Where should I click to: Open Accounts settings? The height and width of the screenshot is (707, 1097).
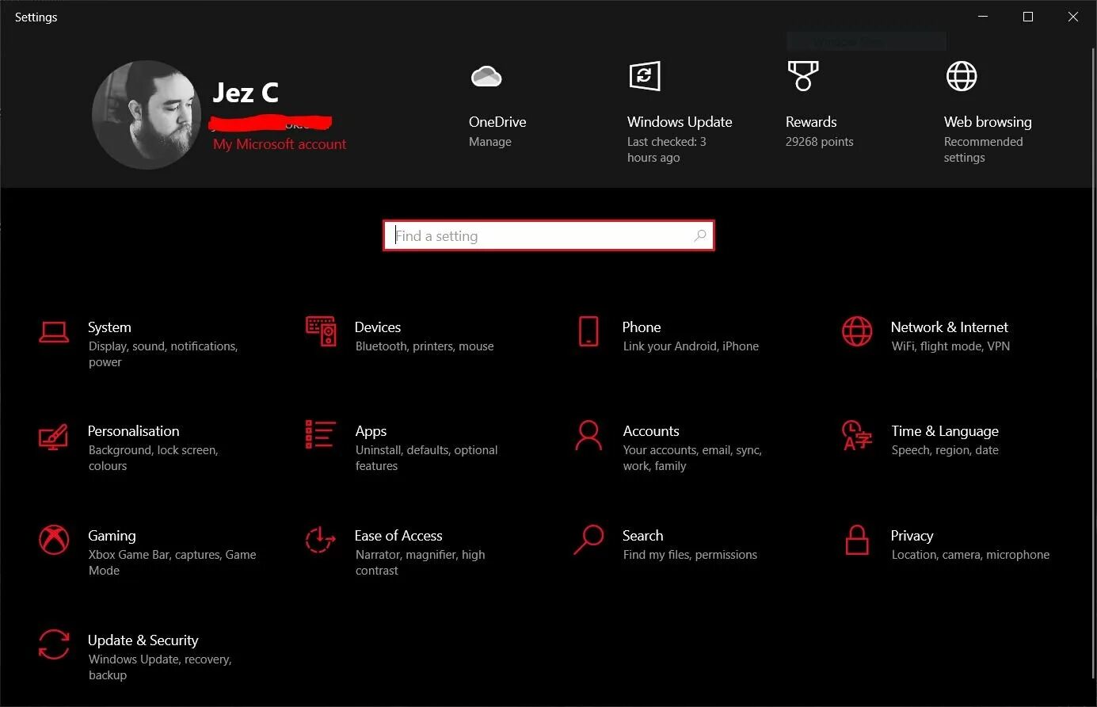pos(651,430)
